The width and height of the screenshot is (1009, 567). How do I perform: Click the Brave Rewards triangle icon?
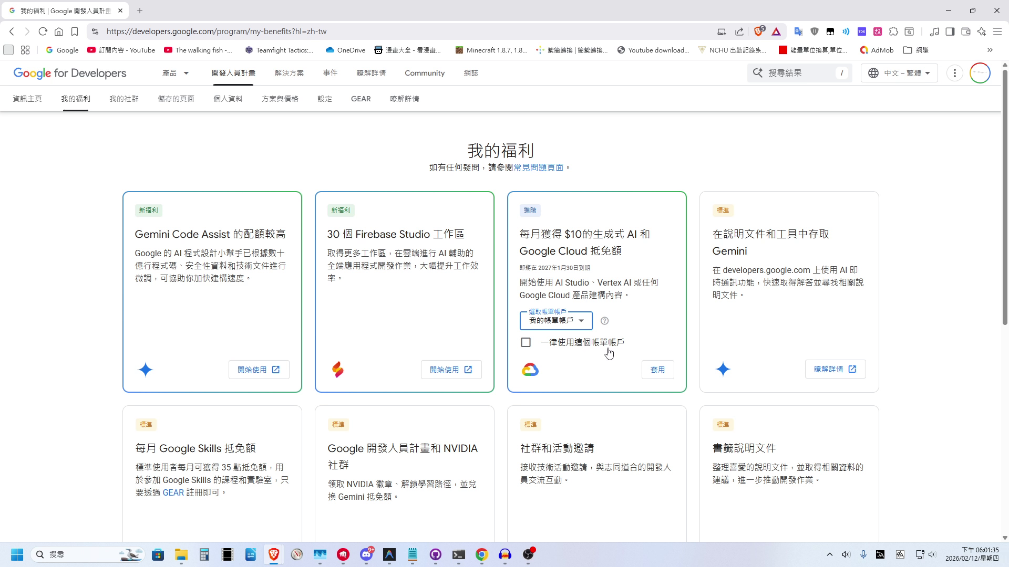pos(776,31)
